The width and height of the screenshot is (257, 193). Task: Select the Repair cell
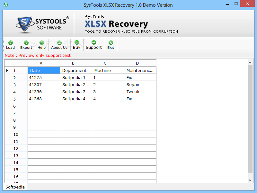(140, 84)
